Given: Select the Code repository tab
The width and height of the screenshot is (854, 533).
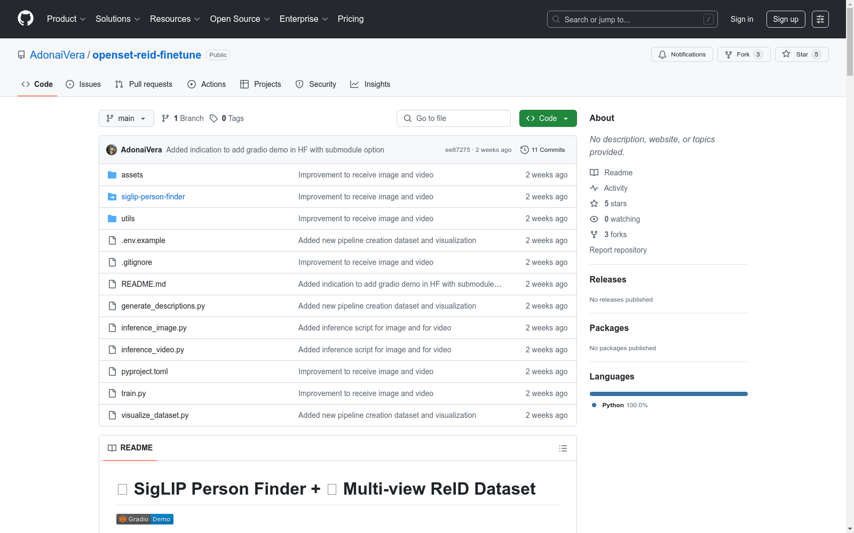Looking at the screenshot, I should (37, 84).
